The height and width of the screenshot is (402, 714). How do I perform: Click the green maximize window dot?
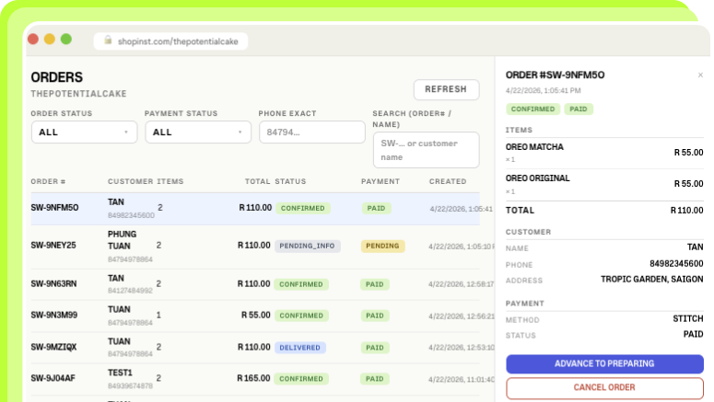point(66,40)
